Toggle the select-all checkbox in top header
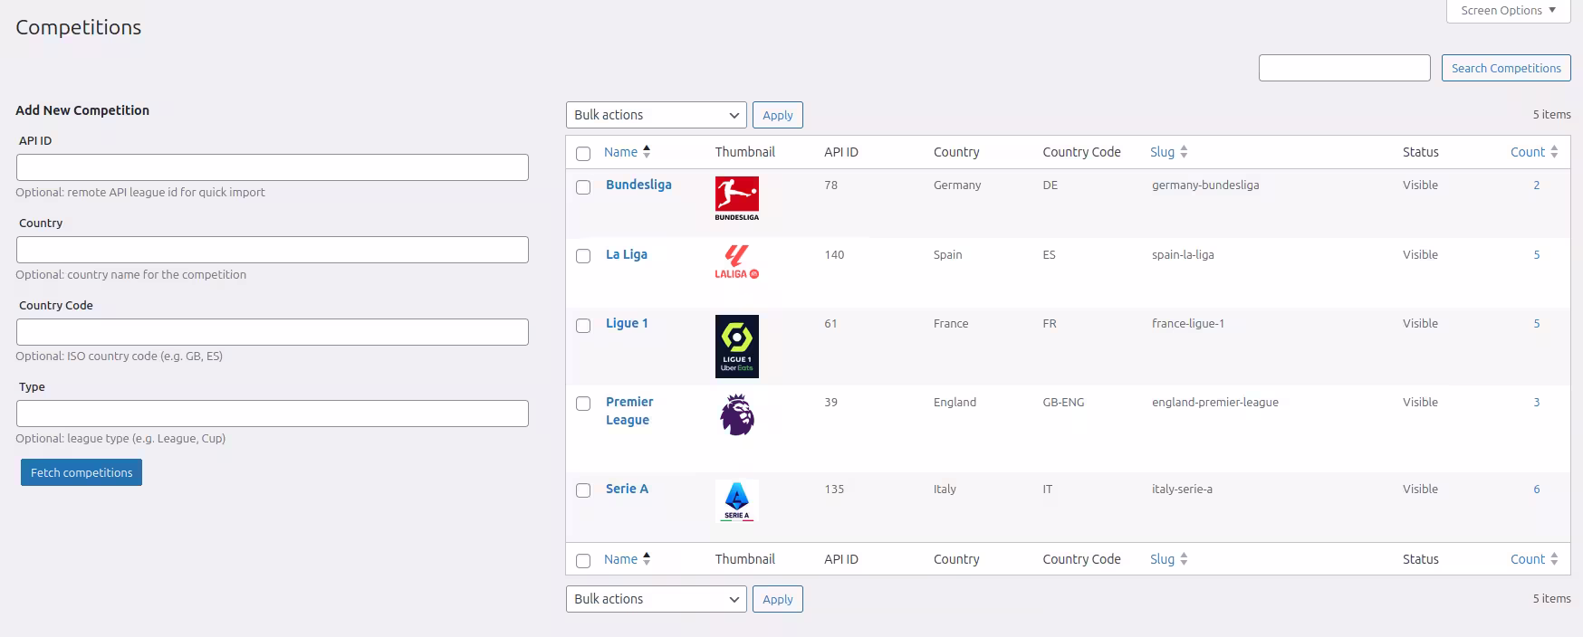 tap(583, 154)
